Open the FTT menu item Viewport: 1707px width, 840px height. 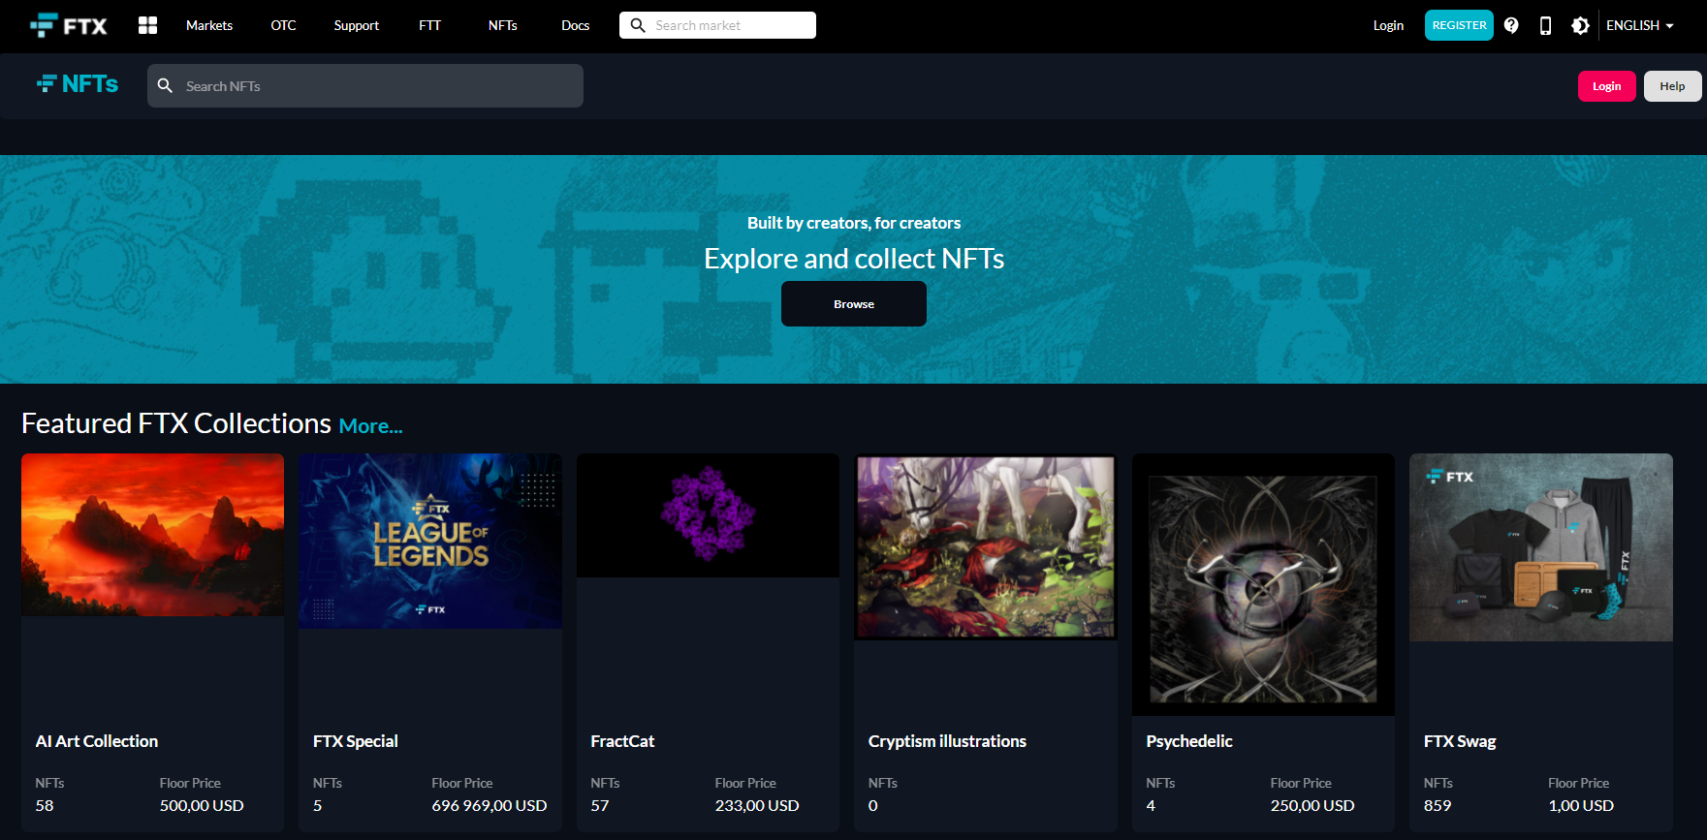429,25
